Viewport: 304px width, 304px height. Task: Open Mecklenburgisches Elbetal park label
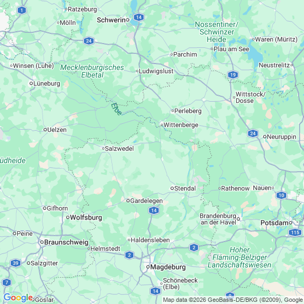click(x=92, y=71)
